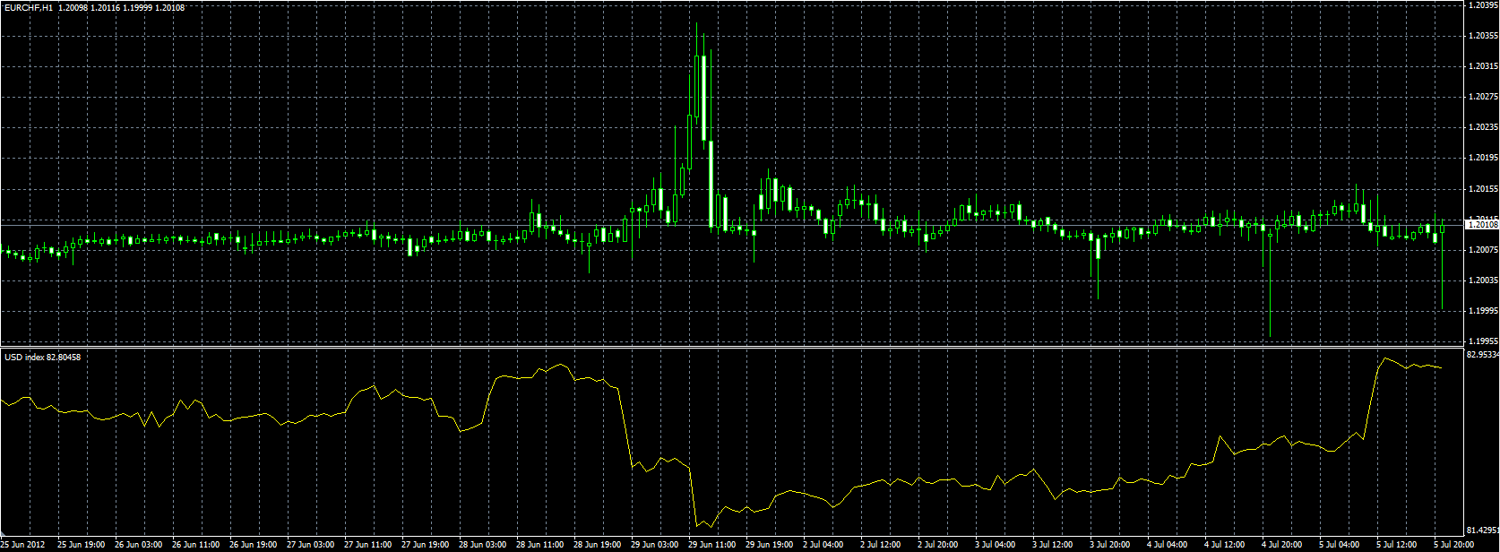This screenshot has height=552, width=1500.
Task: Click the 1.20035 price scale label
Action: click(x=1483, y=280)
